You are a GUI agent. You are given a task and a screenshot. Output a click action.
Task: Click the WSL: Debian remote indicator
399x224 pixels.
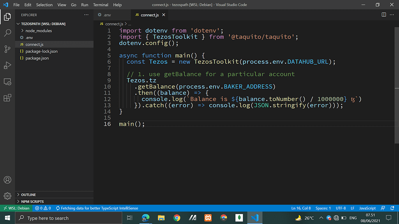[16, 208]
